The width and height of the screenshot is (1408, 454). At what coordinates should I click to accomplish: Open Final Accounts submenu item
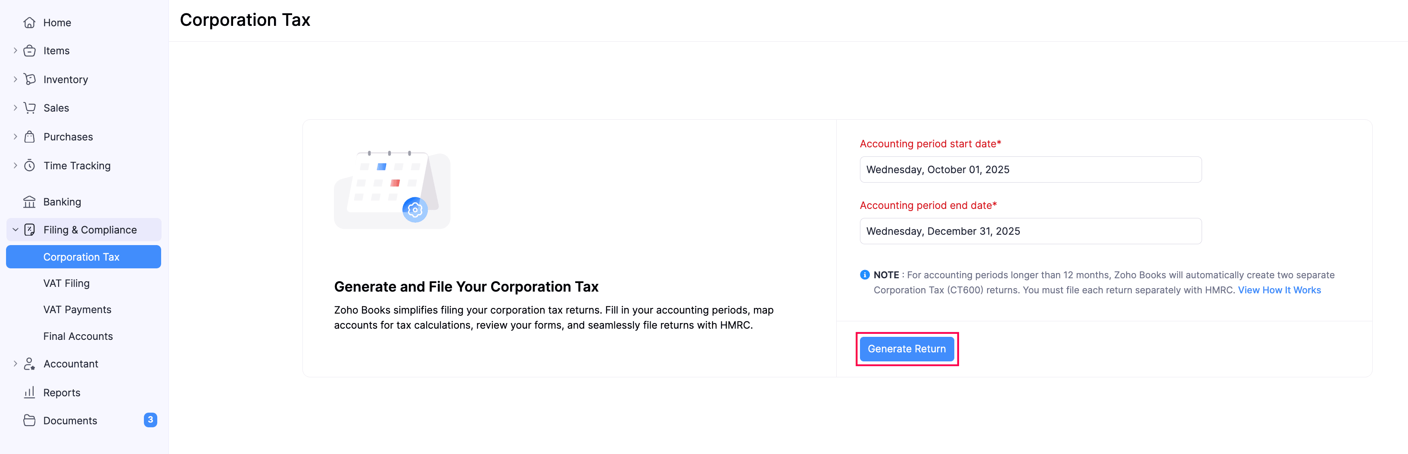point(78,336)
